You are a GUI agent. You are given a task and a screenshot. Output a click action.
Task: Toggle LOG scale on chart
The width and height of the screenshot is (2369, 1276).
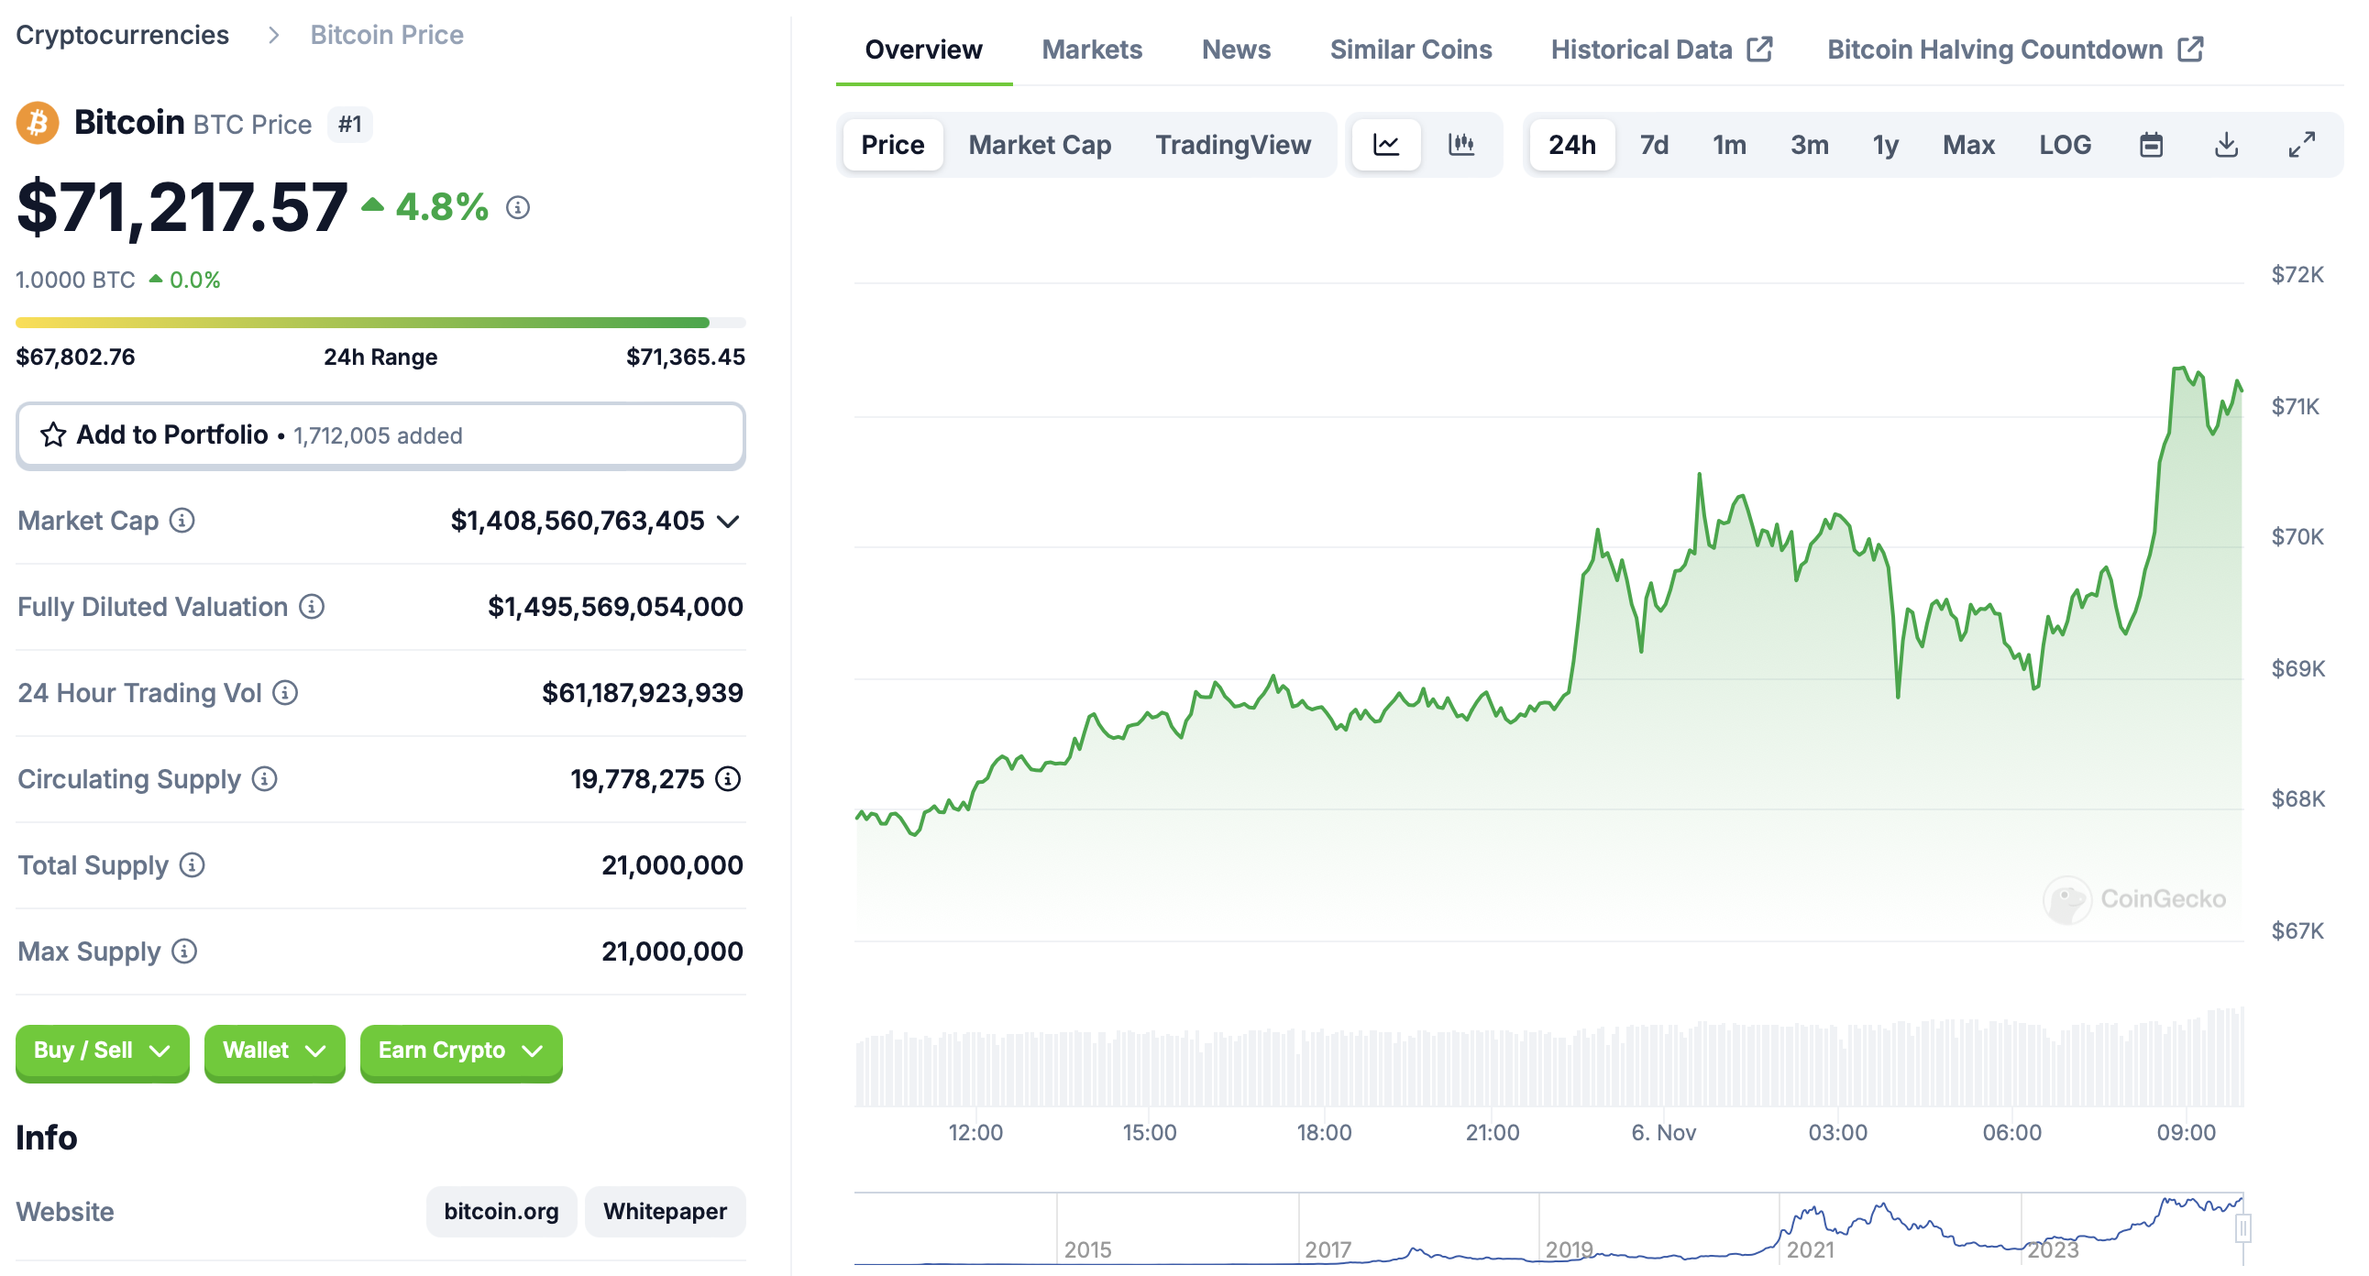2064,144
